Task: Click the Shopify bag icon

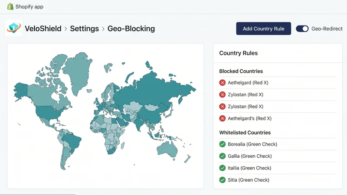Action: pos(10,6)
